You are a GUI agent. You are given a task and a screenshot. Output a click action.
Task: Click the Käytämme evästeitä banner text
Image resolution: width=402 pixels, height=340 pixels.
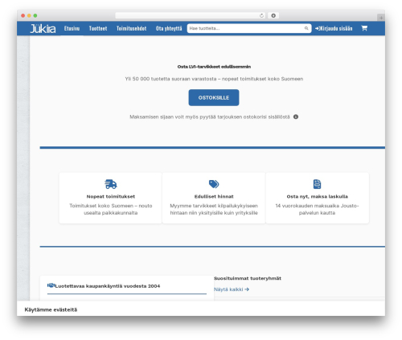pos(51,309)
